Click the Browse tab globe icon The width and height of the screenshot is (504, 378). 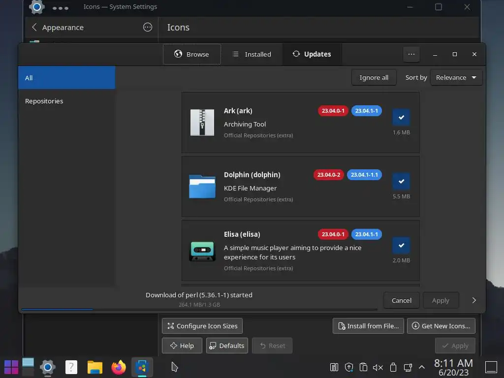click(178, 54)
